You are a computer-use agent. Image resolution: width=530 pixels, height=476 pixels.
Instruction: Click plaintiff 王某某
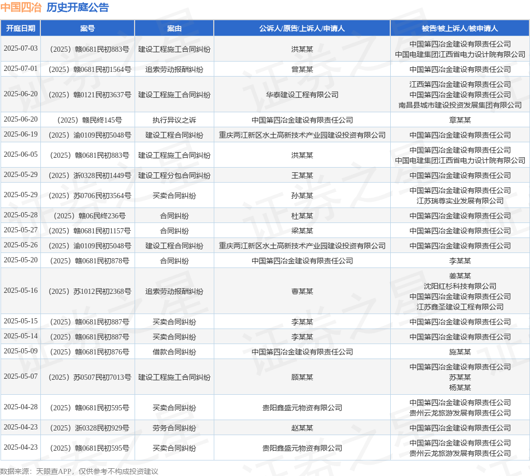tap(302, 175)
